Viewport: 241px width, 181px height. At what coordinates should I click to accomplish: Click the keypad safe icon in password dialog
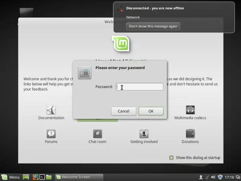(85, 72)
